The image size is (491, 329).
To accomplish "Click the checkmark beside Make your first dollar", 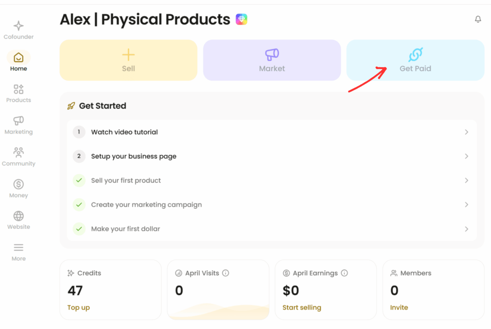I will [79, 229].
